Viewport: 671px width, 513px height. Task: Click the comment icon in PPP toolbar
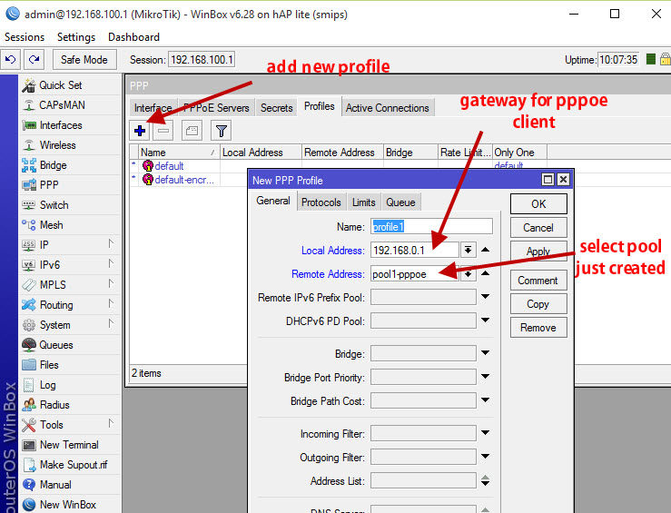[x=192, y=131]
